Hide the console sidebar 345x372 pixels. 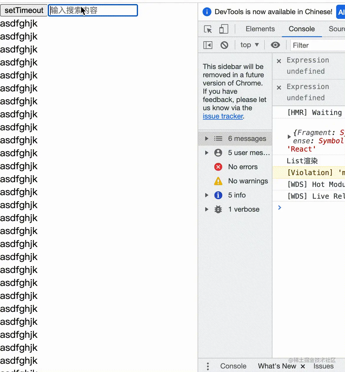tap(208, 45)
